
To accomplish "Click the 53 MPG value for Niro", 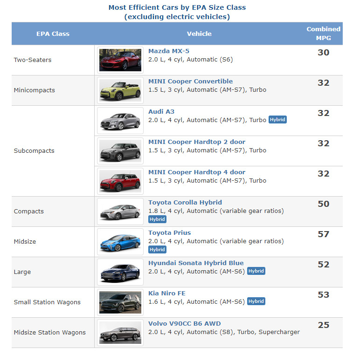I will [x=323, y=295].
